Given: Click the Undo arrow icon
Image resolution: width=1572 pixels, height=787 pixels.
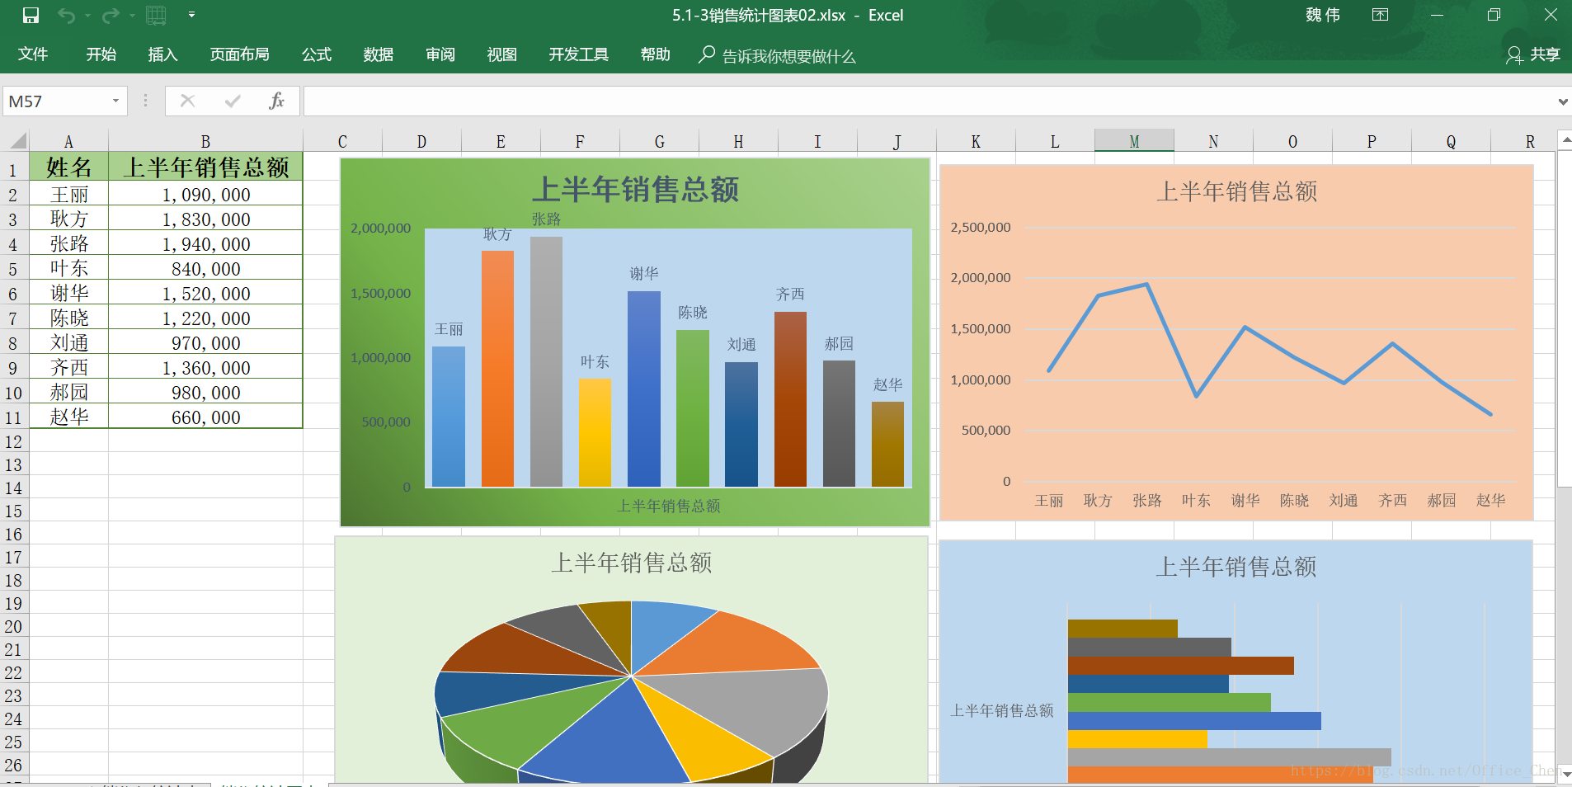Looking at the screenshot, I should (x=67, y=15).
